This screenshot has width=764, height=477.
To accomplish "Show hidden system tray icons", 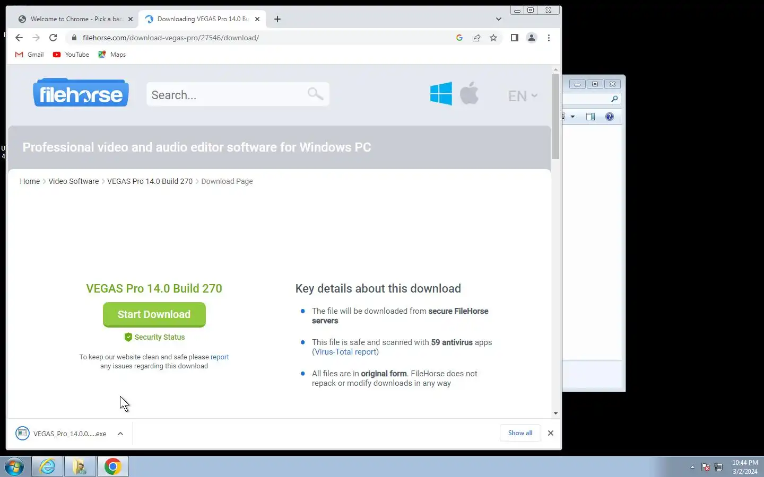I will tap(692, 467).
